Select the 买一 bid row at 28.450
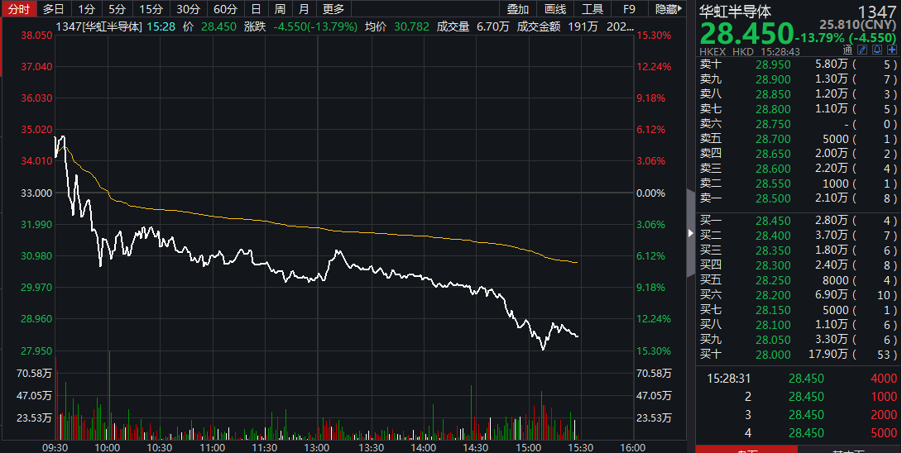This screenshot has height=453, width=902. [x=799, y=221]
